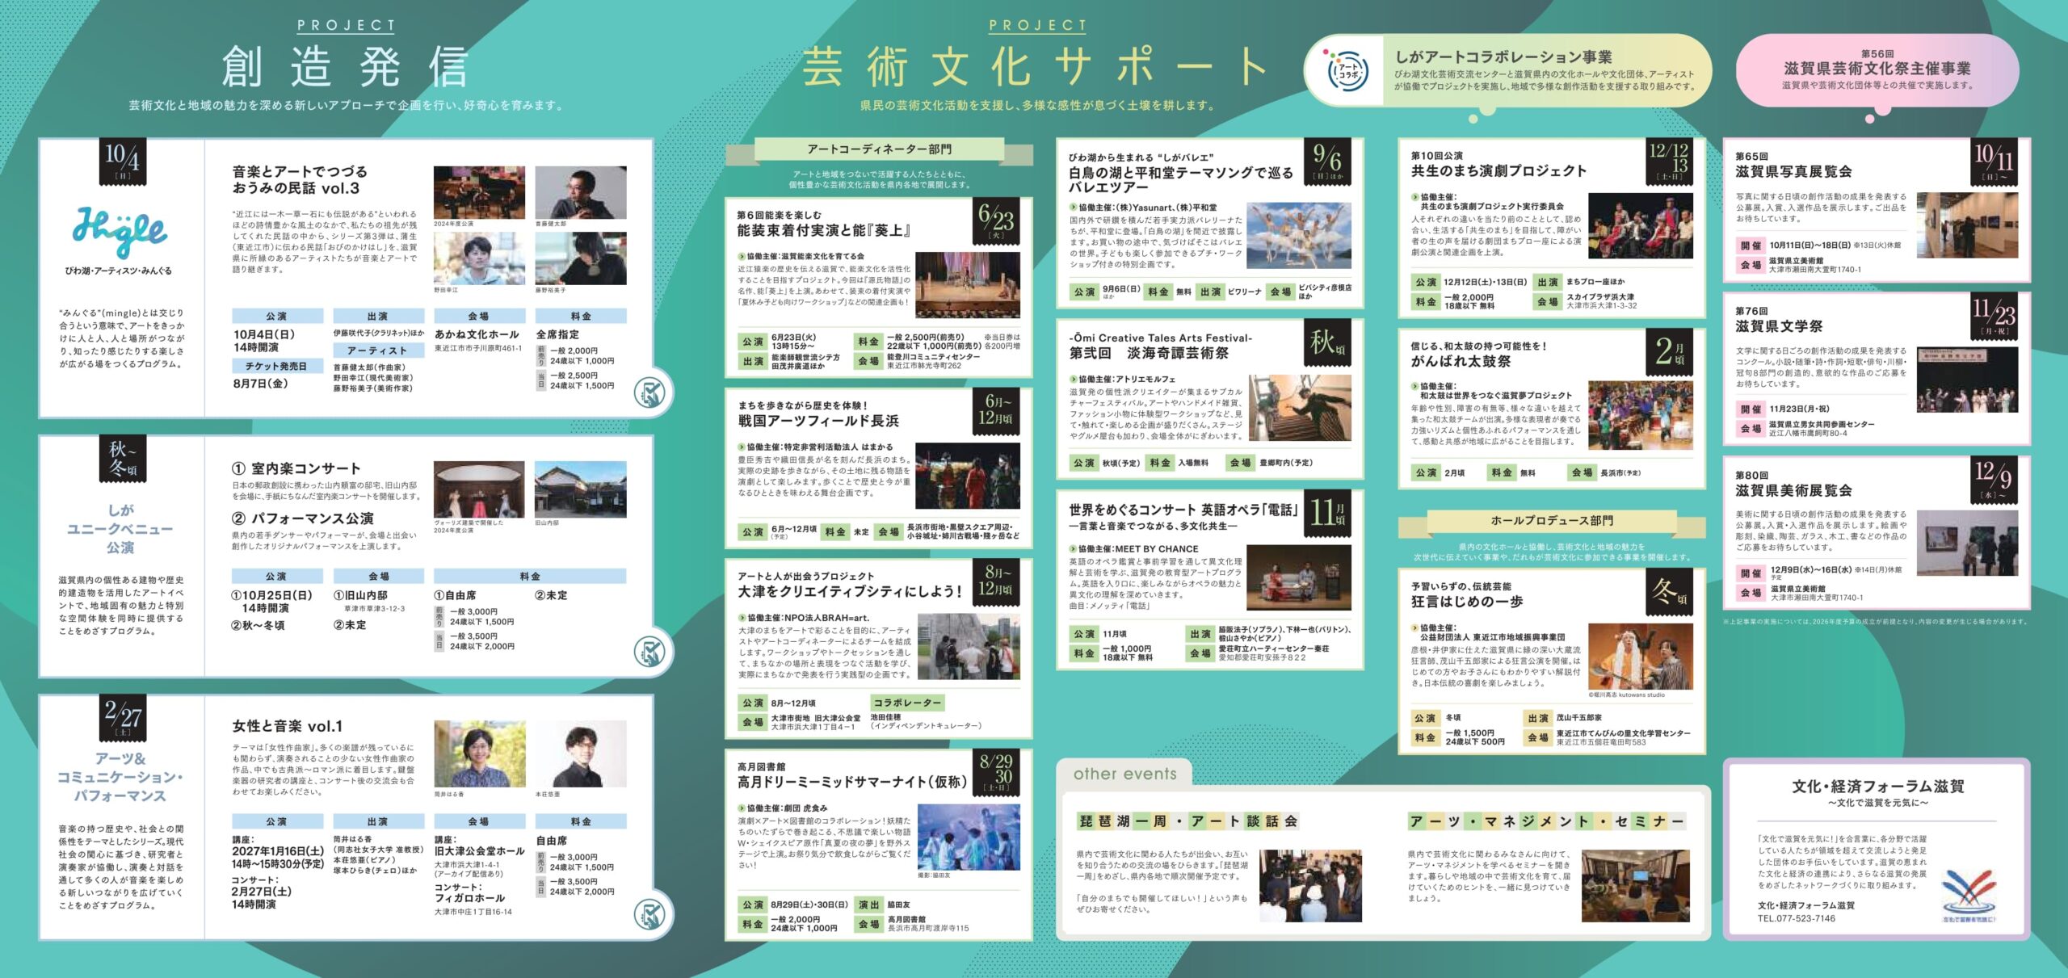Click the 10/4 date badge
The width and height of the screenshot is (2068, 978).
click(x=123, y=160)
